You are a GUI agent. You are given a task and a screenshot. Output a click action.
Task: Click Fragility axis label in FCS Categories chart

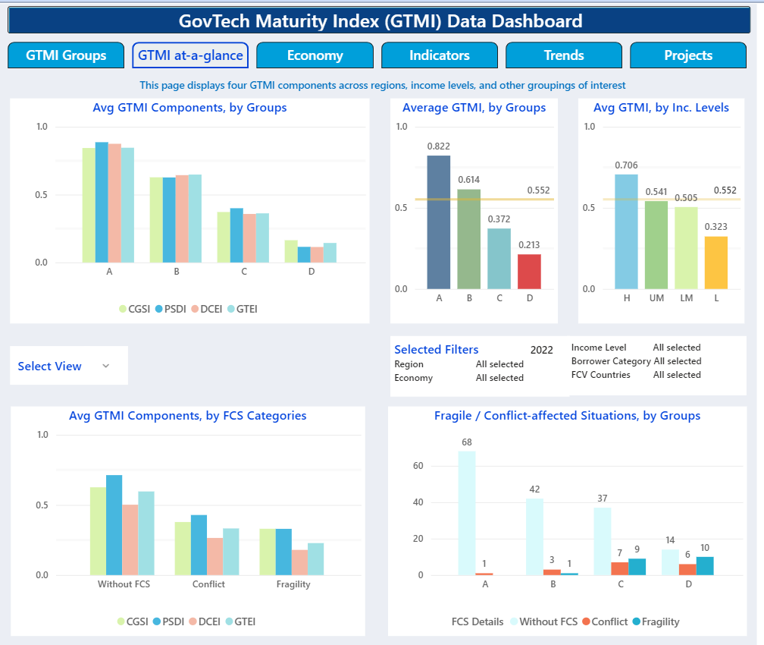point(293,584)
